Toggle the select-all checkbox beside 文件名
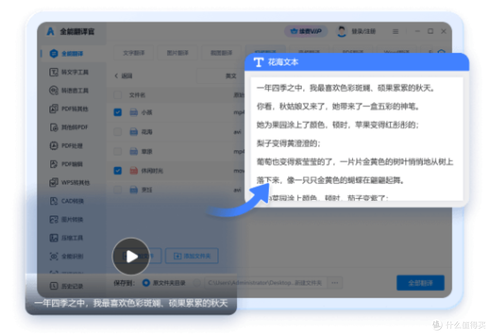 pyautogui.click(x=118, y=95)
